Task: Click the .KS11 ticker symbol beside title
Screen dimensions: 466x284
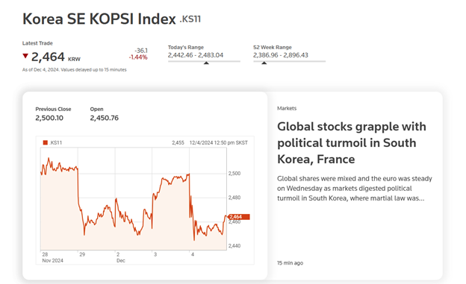Action: click(190, 19)
